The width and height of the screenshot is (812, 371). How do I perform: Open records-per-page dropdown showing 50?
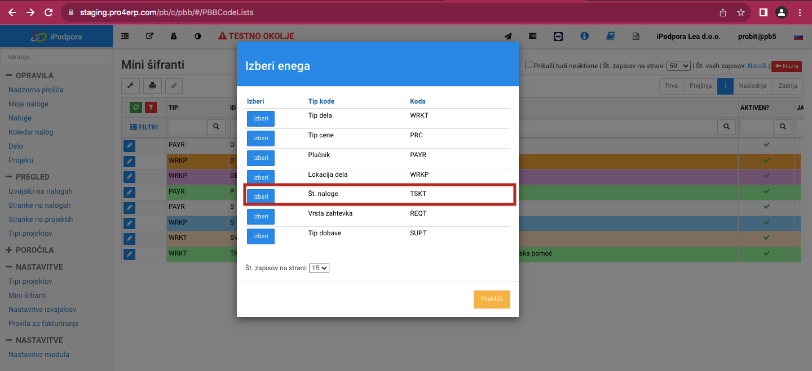click(x=678, y=66)
